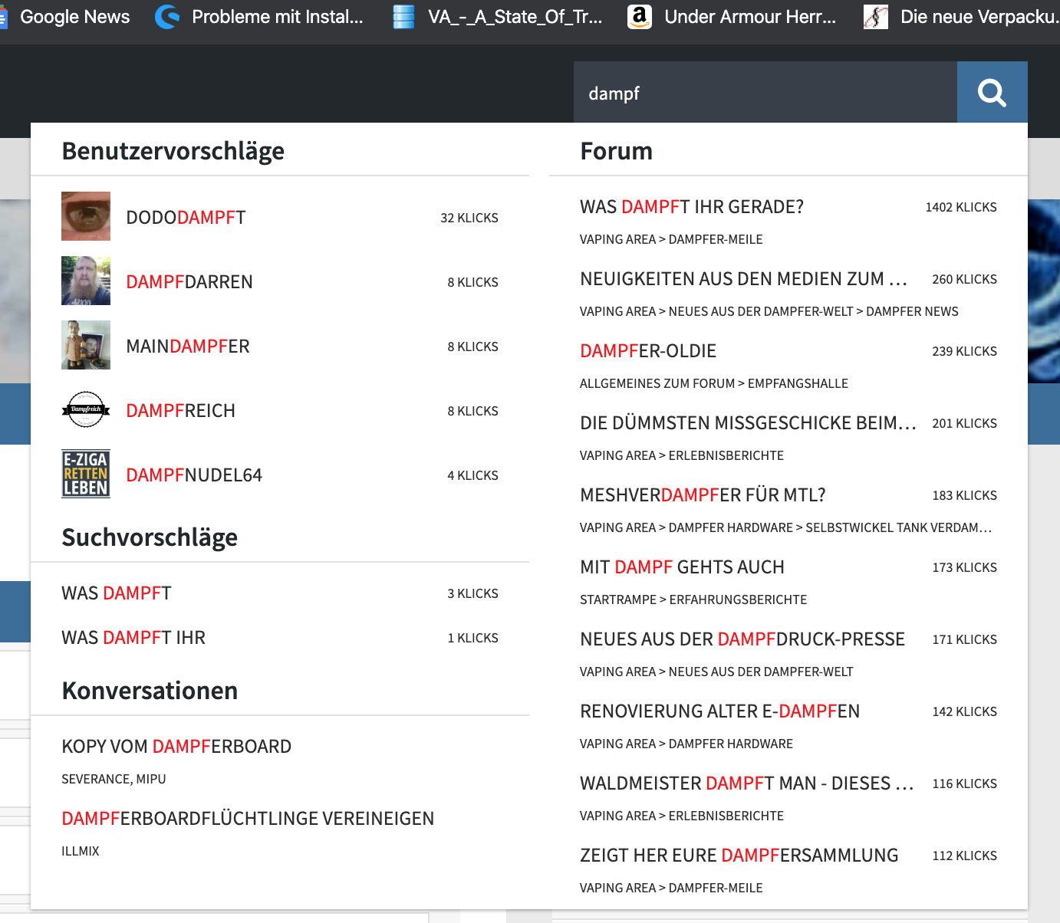The height and width of the screenshot is (923, 1060).
Task: Open forum thread Was dampft ihr gerade?
Action: [692, 207]
